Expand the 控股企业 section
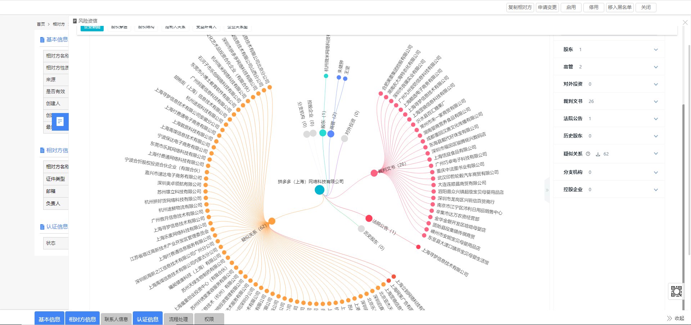Screen dimensions: 691x325 [656, 190]
